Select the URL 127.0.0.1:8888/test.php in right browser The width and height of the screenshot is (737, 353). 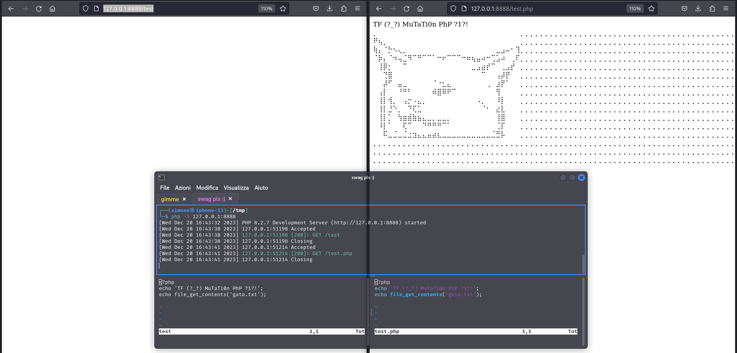click(x=502, y=8)
